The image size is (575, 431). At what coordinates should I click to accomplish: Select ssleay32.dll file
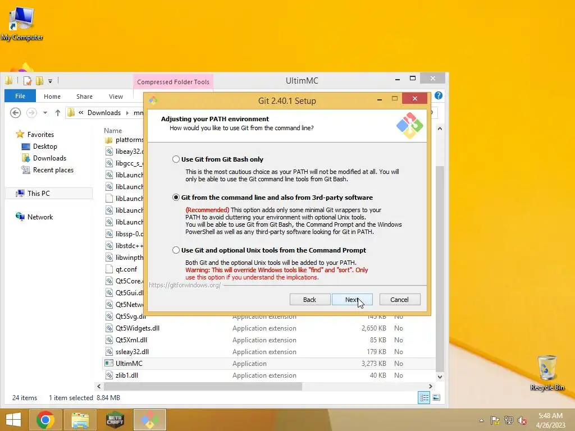[x=132, y=351]
